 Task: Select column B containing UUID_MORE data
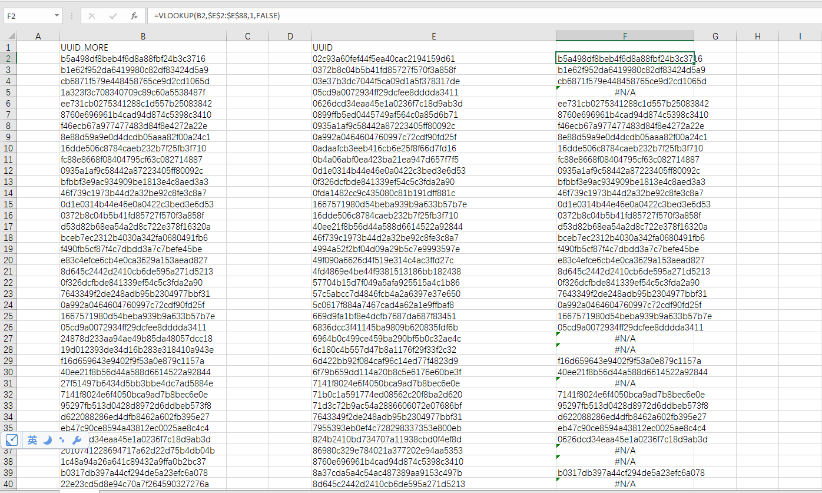[x=142, y=36]
